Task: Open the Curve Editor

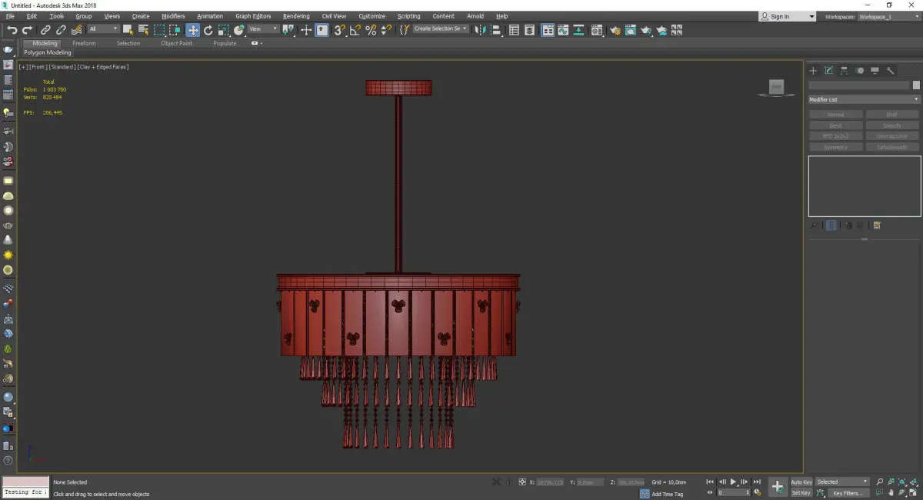Action: pyautogui.click(x=563, y=30)
